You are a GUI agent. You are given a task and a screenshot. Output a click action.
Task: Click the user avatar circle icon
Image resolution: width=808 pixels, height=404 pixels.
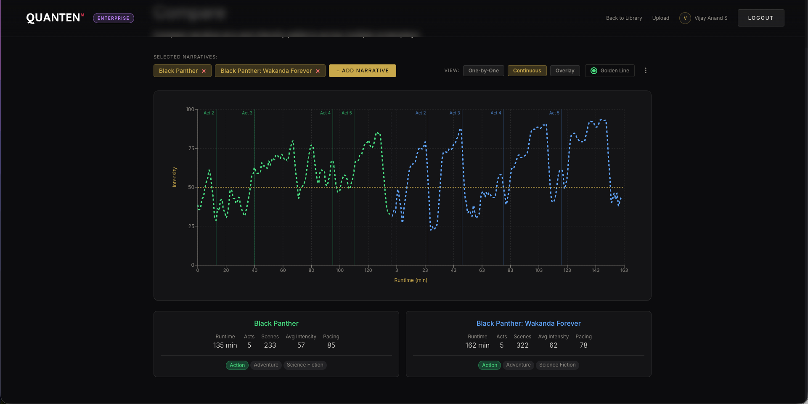[685, 18]
